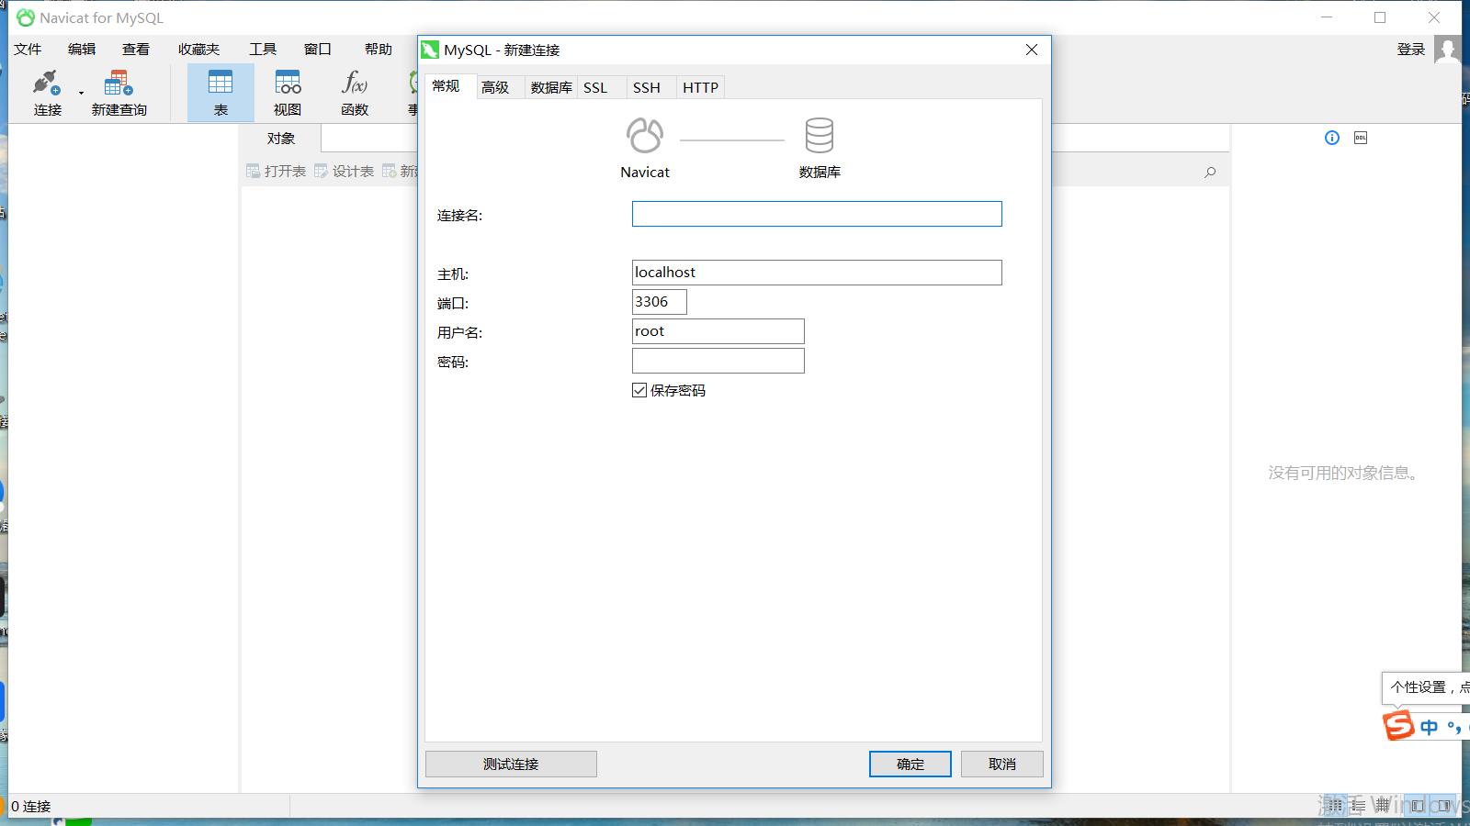Image resolution: width=1470 pixels, height=826 pixels.
Task: Click 打开表 open table button
Action: 277,171
